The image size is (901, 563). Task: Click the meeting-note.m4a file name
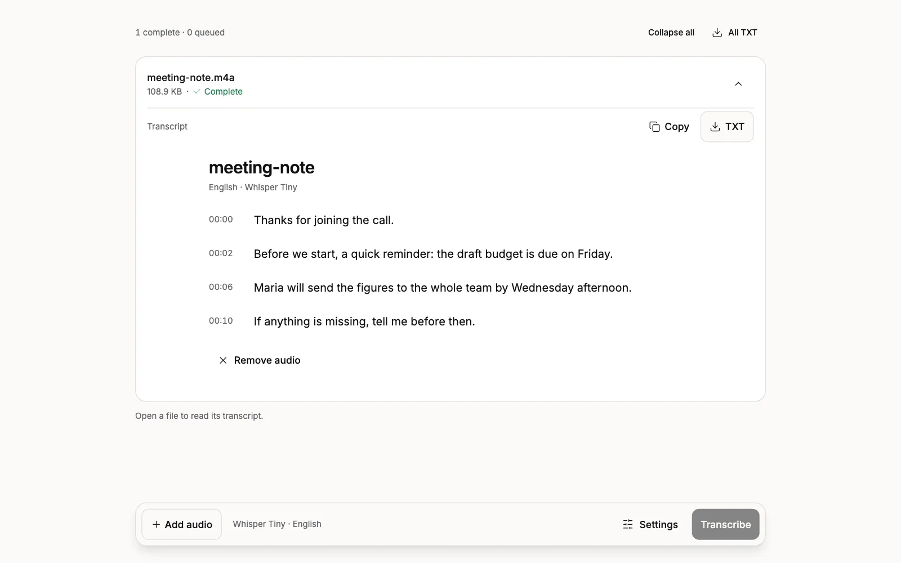[191, 78]
